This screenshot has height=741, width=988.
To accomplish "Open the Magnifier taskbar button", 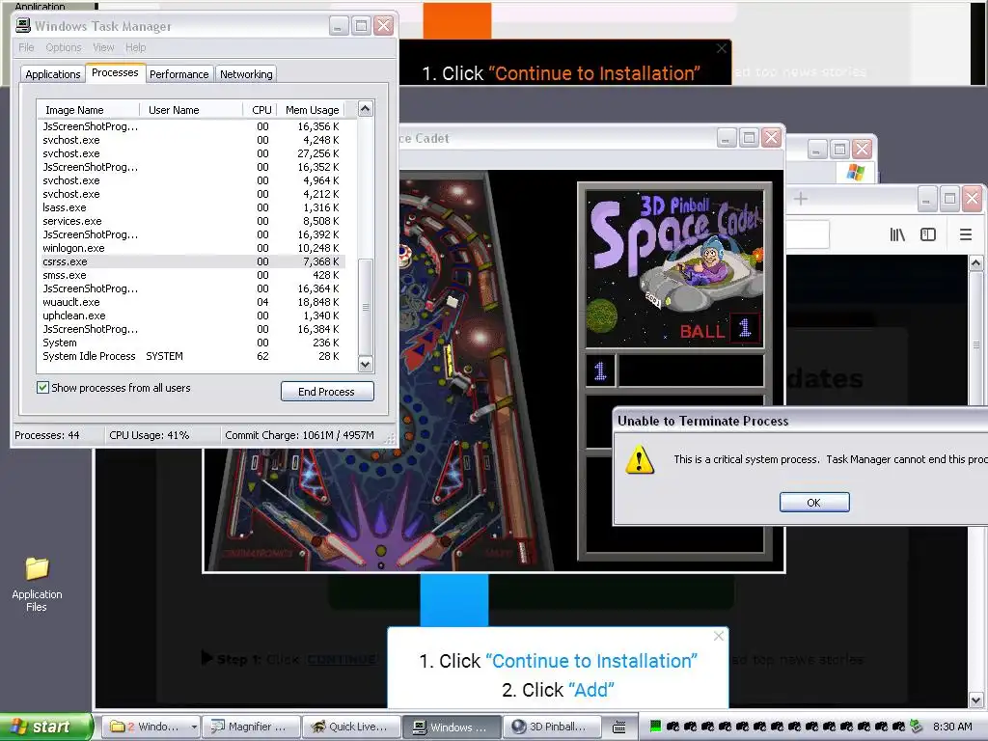I will coord(252,727).
